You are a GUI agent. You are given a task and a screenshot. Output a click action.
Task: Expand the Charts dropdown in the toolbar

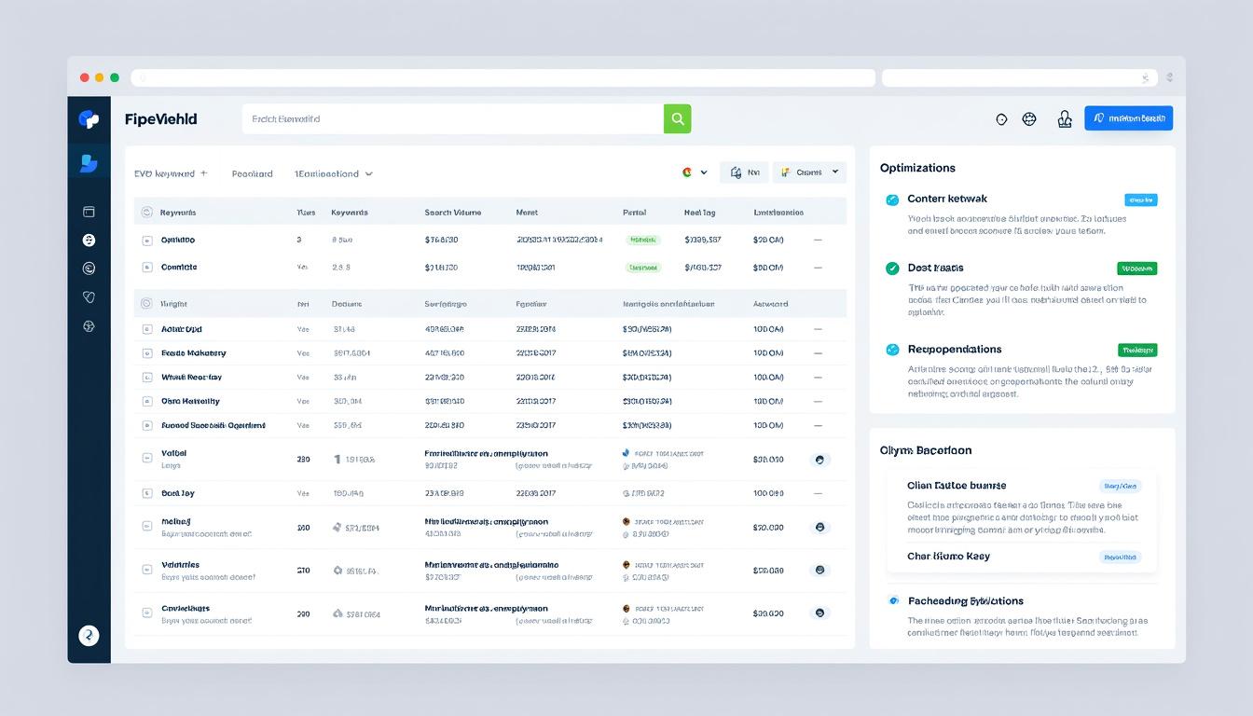click(808, 172)
